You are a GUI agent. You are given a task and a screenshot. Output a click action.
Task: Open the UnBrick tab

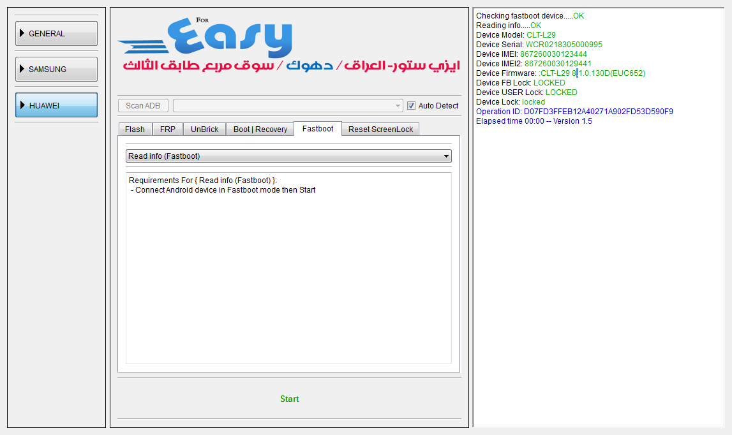tap(204, 129)
